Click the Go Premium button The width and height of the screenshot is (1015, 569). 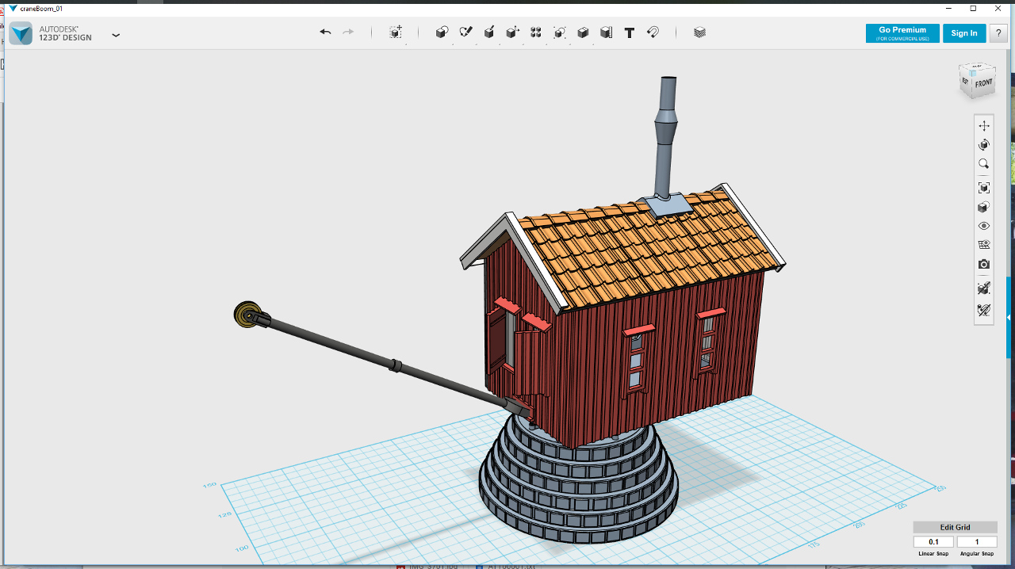(902, 33)
